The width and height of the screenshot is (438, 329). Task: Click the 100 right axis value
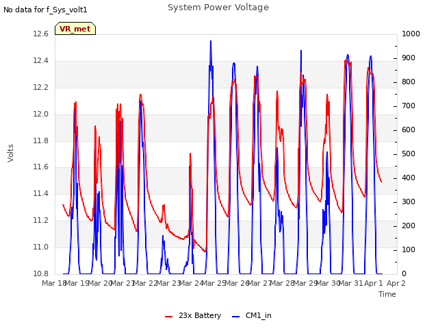[x=409, y=249]
